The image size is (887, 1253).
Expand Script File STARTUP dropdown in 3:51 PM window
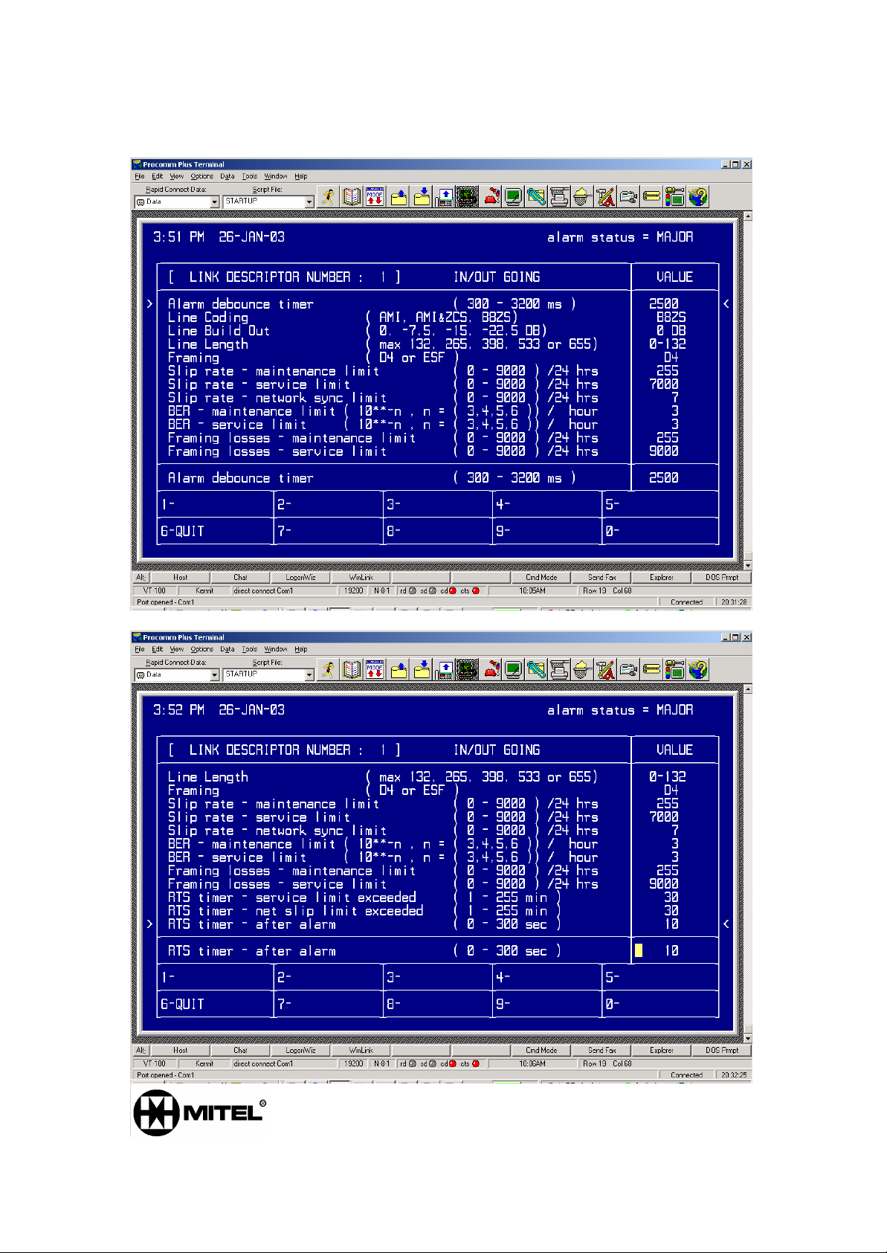pos(309,202)
